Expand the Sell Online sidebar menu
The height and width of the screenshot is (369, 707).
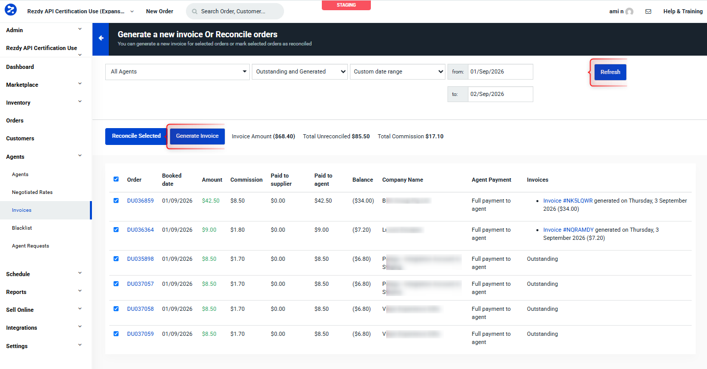coord(80,309)
